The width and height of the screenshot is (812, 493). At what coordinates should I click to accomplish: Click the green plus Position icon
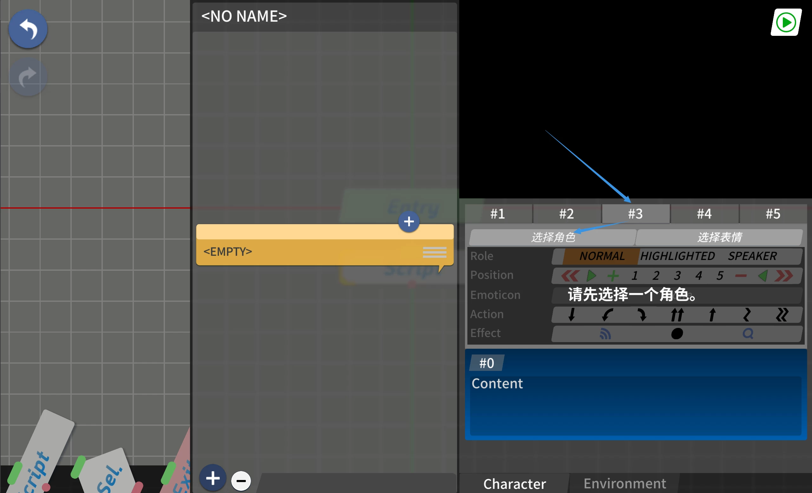point(612,276)
